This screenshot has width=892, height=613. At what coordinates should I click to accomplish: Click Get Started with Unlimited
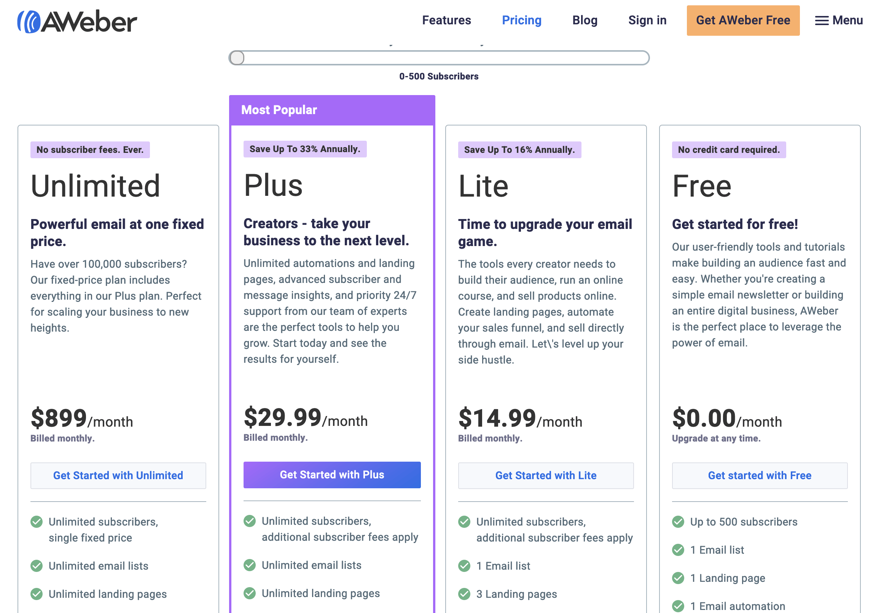click(118, 475)
